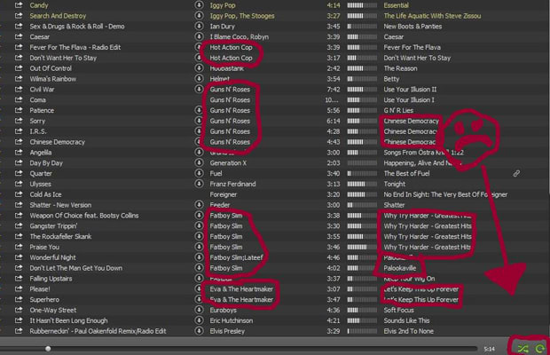Click album title Soft Focus
This screenshot has height=355, width=550.
398,310
